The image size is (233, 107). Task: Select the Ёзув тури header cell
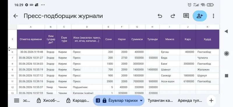click(64, 39)
